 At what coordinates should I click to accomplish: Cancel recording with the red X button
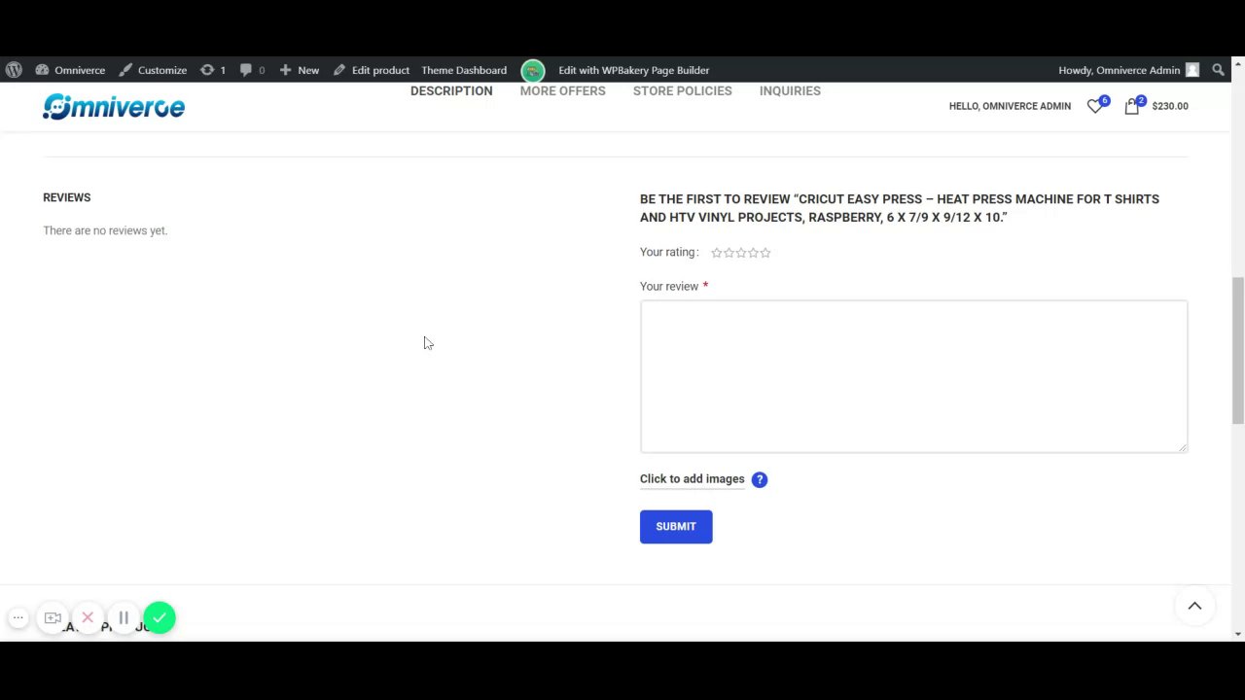click(88, 617)
